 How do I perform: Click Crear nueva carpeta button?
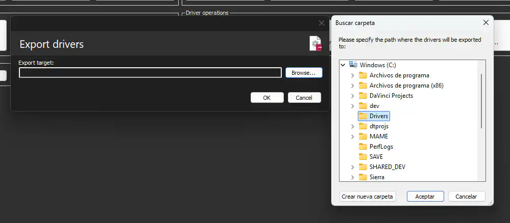tap(368, 197)
